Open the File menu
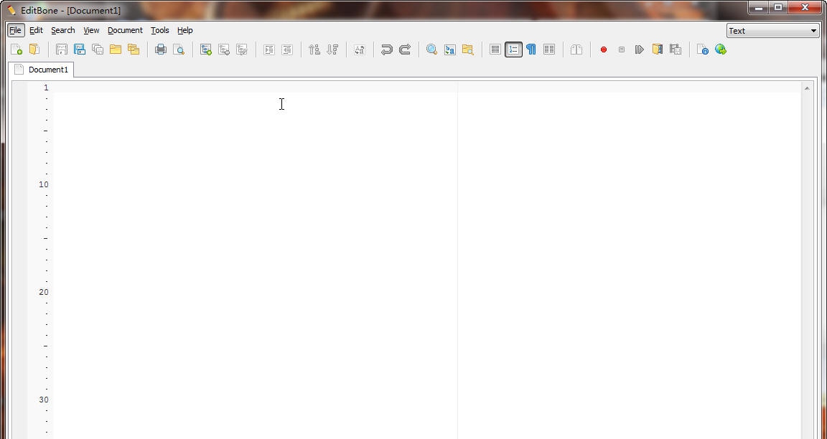The height and width of the screenshot is (439, 827). [x=15, y=31]
